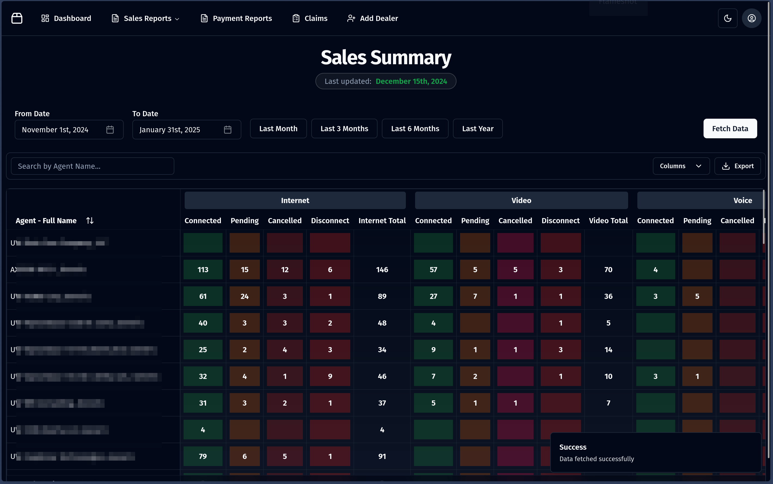Image resolution: width=773 pixels, height=484 pixels.
Task: Select the Last Year filter button
Action: [477, 128]
